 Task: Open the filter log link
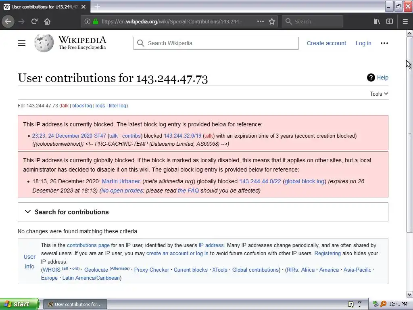coord(117,106)
